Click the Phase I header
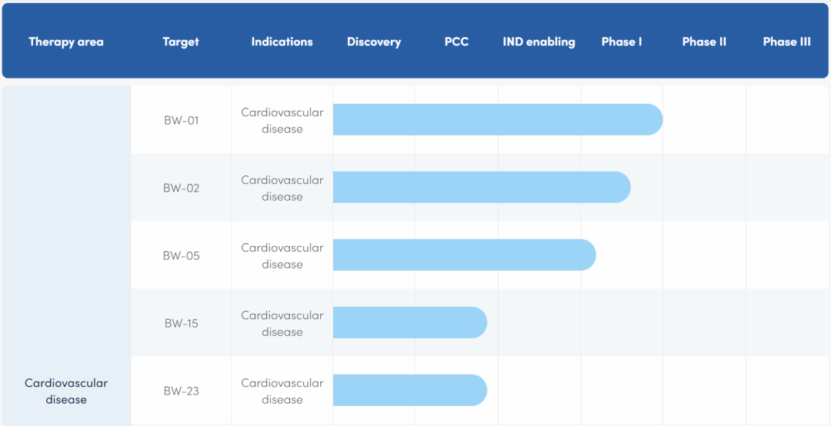This screenshot has width=831, height=426. point(622,42)
